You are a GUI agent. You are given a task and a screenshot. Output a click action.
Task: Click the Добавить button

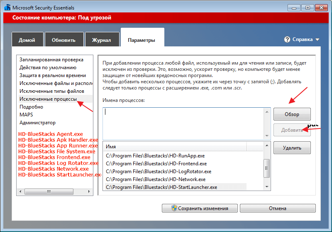292,130
